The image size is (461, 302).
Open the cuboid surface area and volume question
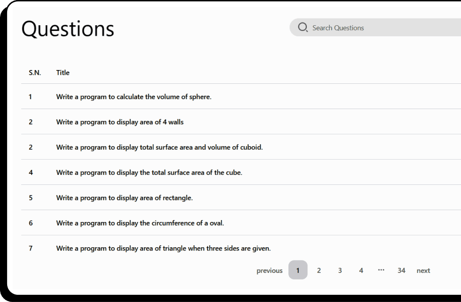pos(159,147)
